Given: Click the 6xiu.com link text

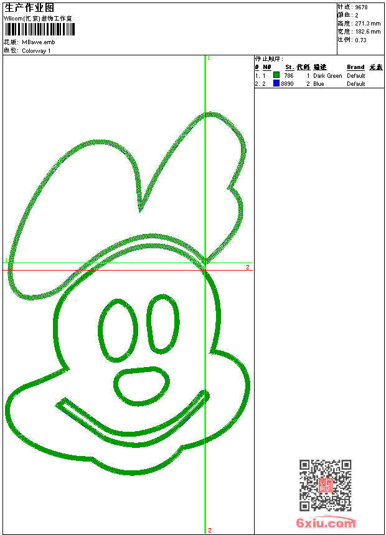Looking at the screenshot, I should click(326, 523).
